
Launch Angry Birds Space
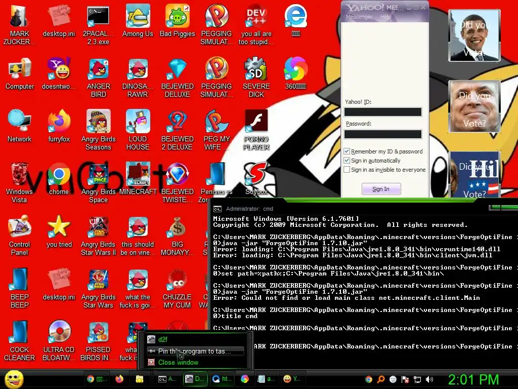99,182
